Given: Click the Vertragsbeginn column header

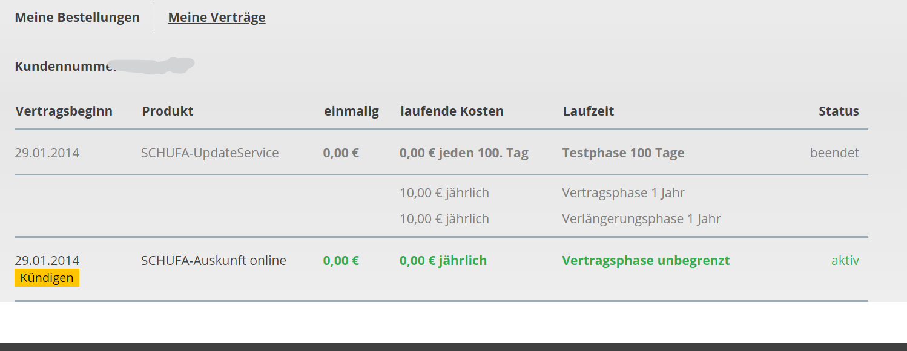Looking at the screenshot, I should (x=64, y=111).
